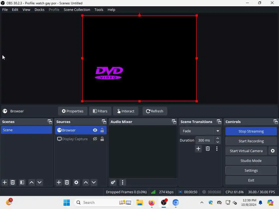Move scene down arrow in Scenes dock
Image resolution: width=279 pixels, height=209 pixels.
(x=40, y=182)
